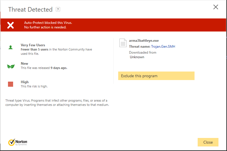Click the Very Few Users heading

(33, 45)
